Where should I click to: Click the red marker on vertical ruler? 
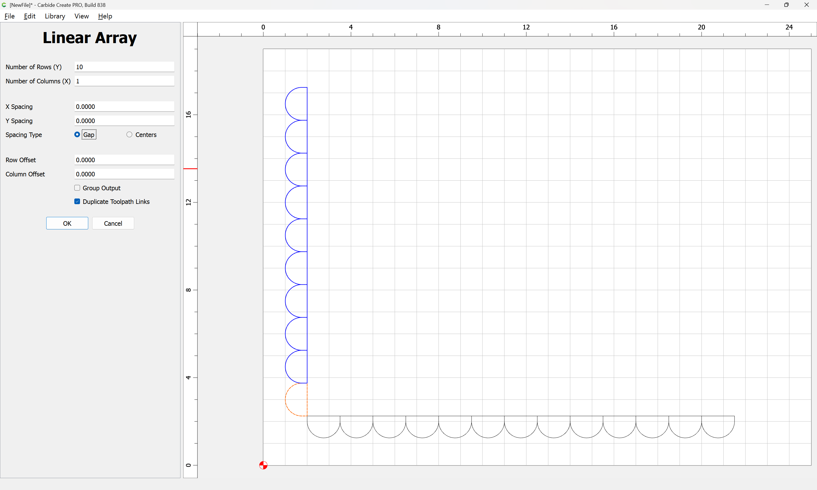coord(190,169)
